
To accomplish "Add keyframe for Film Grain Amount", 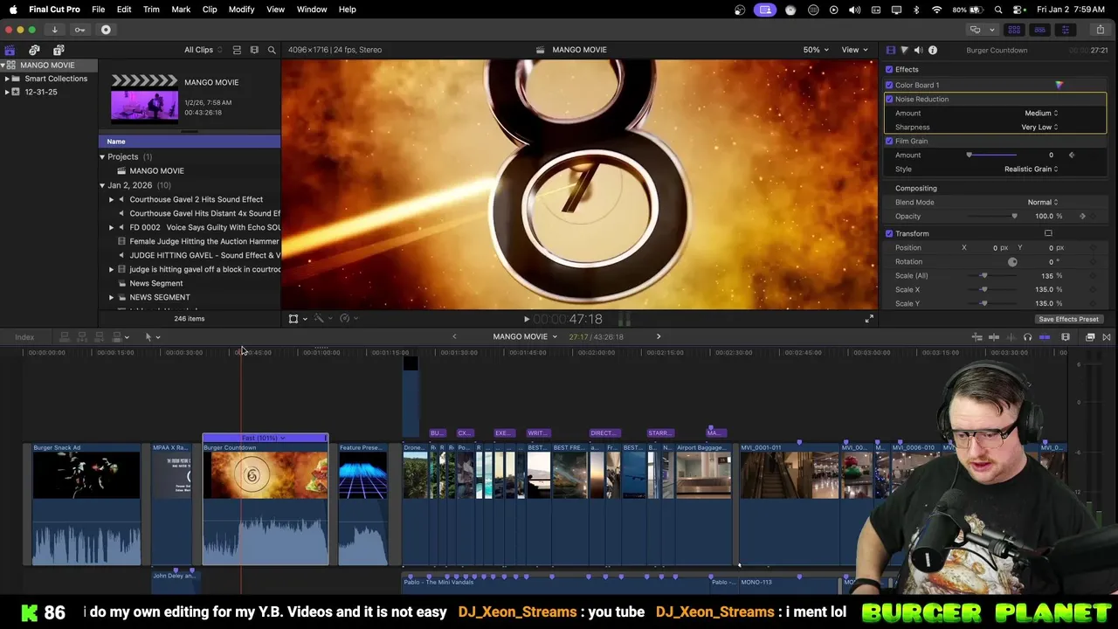I will (x=1072, y=155).
